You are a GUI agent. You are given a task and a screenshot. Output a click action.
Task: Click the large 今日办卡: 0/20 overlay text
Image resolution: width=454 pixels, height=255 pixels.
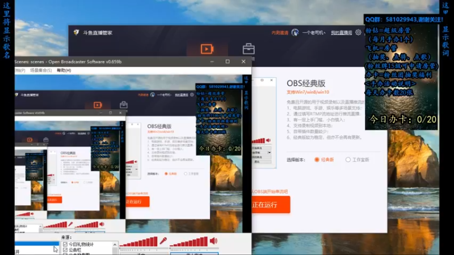[403, 120]
